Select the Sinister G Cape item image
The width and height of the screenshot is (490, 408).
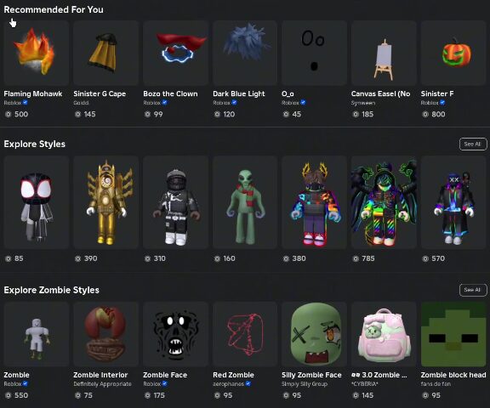tap(106, 53)
